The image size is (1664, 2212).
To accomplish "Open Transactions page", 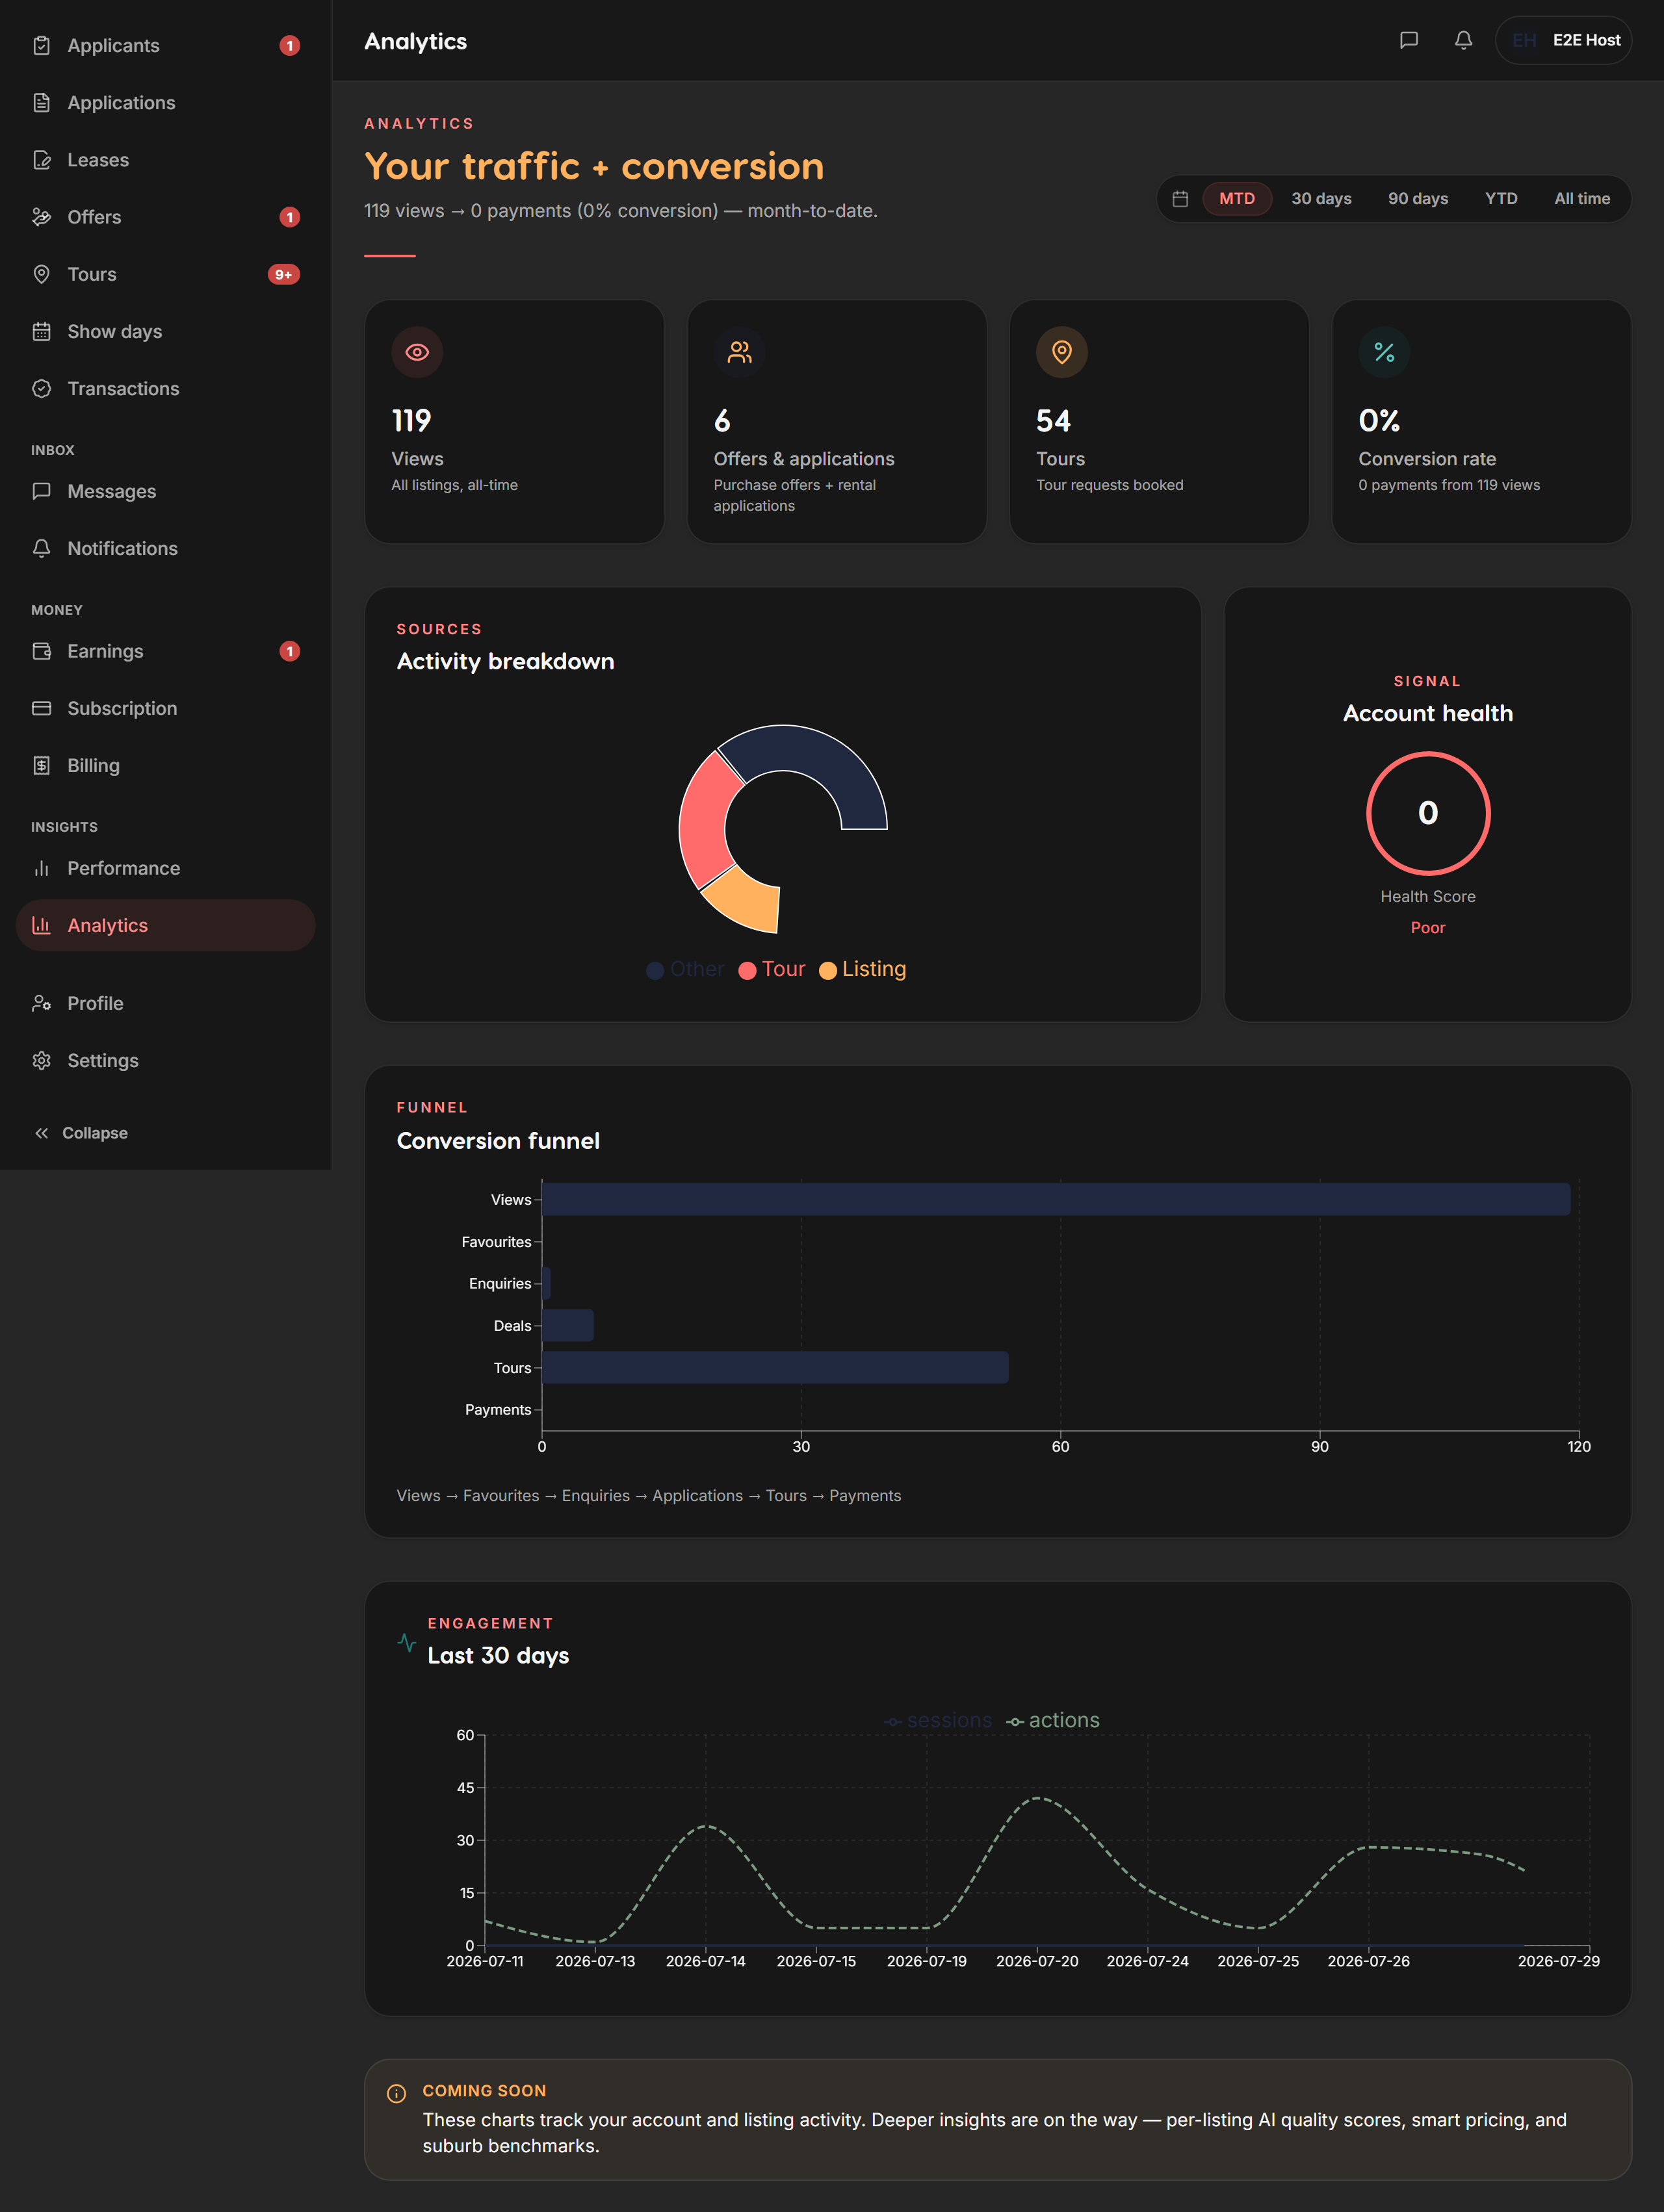I will point(165,388).
